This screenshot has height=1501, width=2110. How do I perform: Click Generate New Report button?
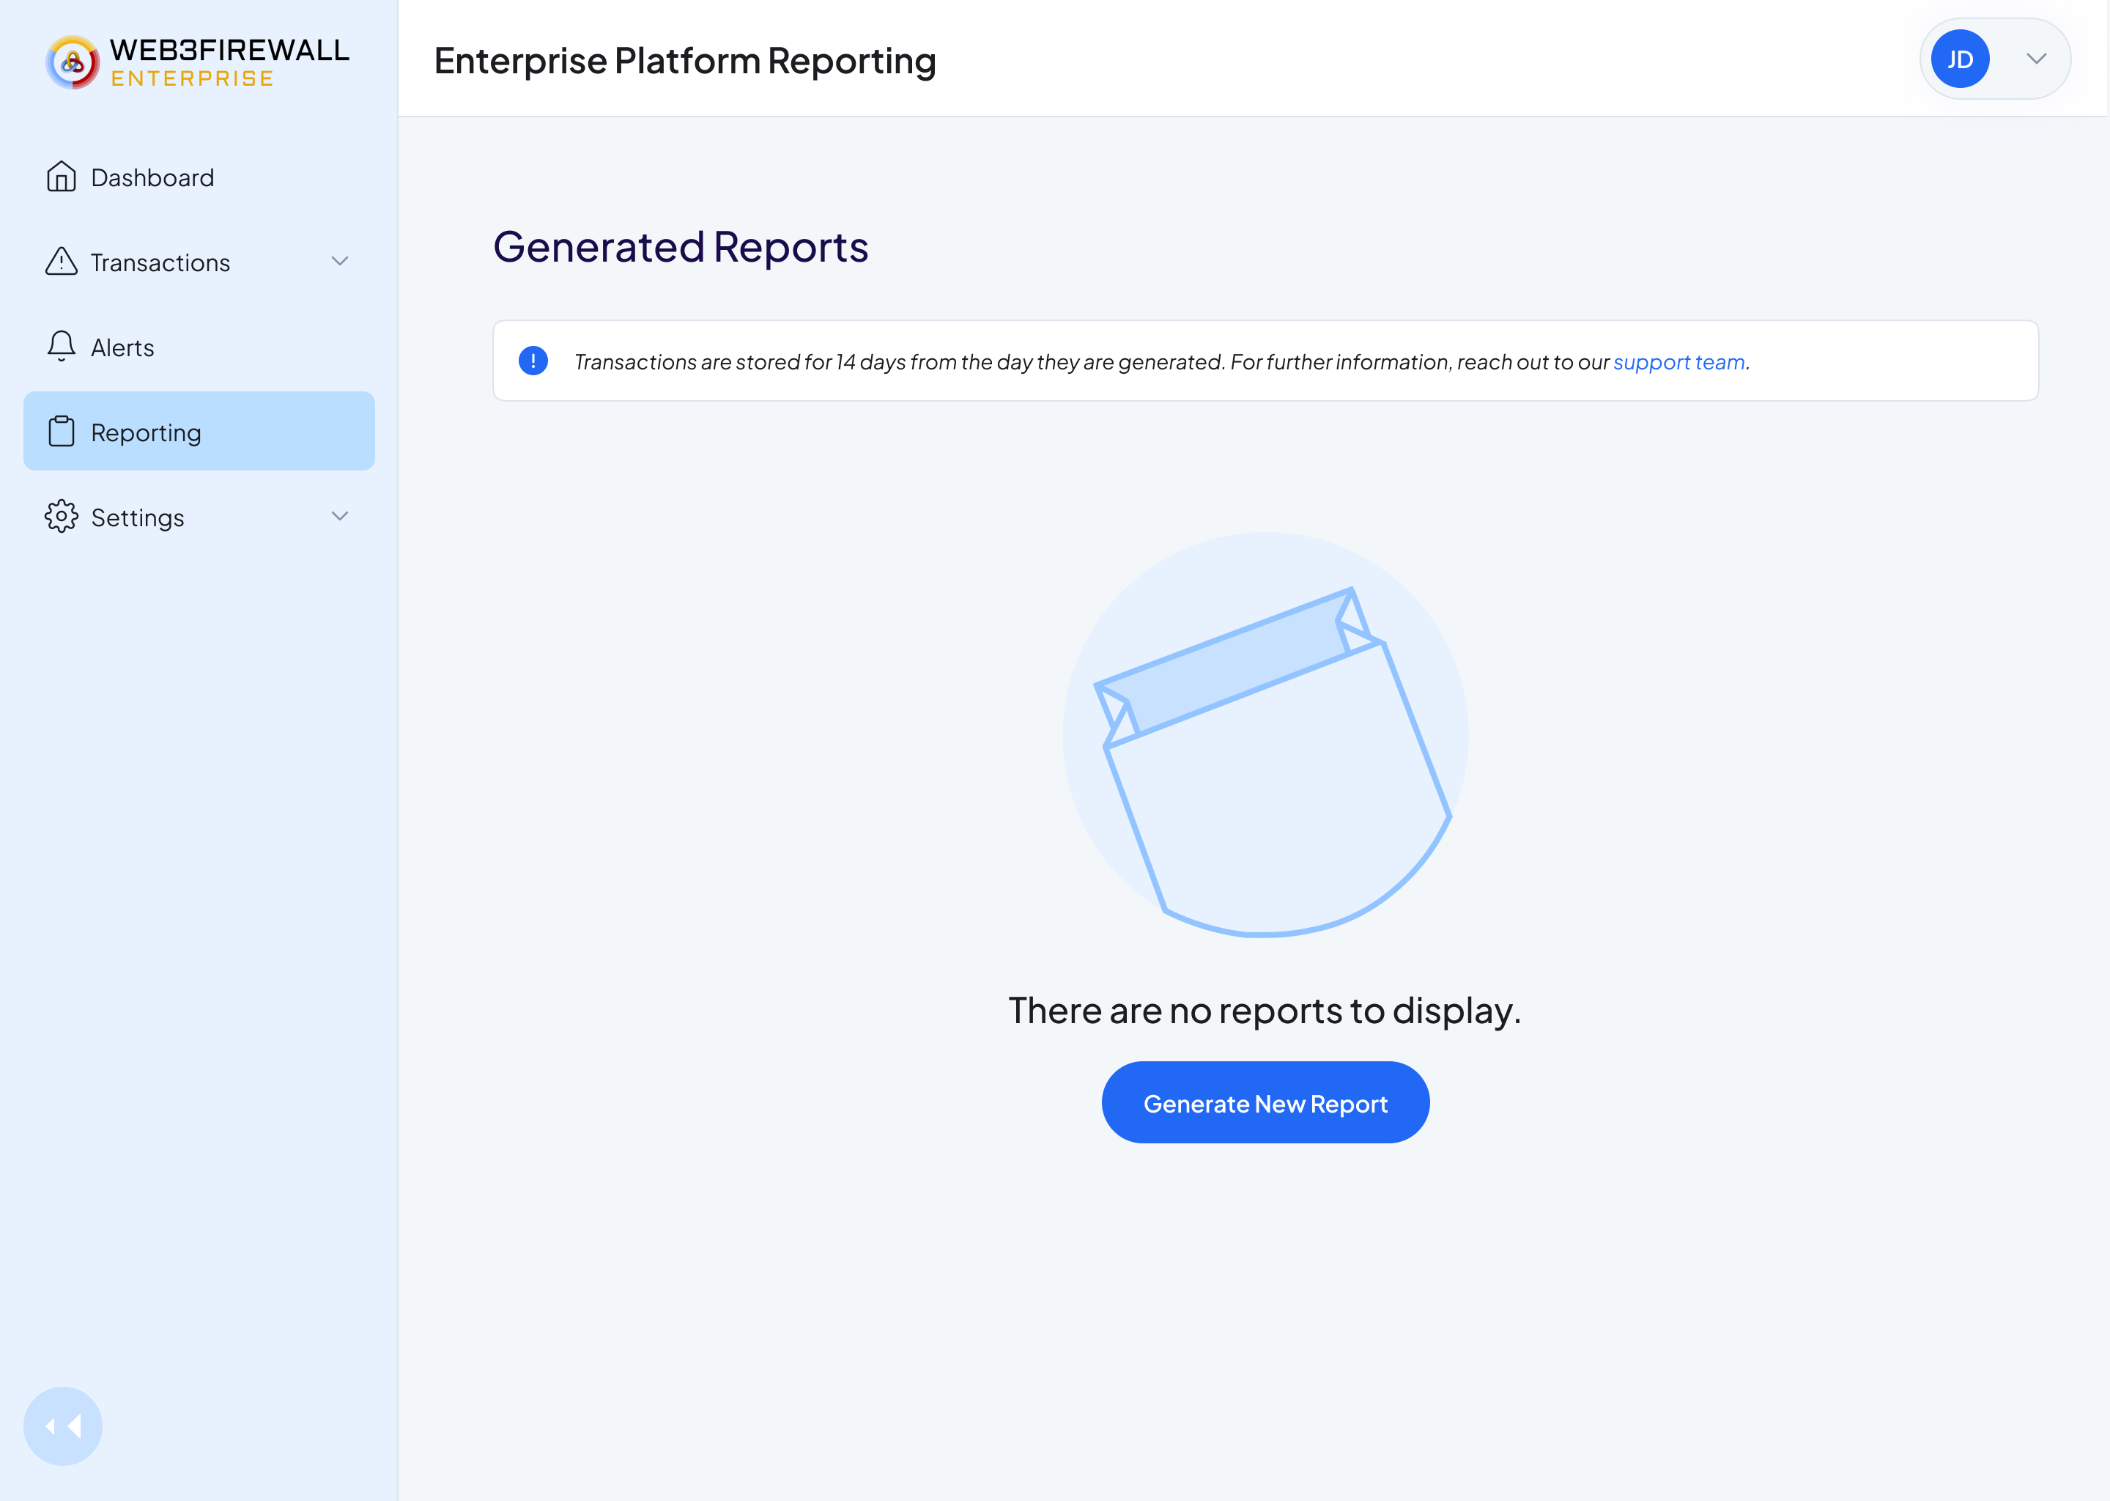click(x=1265, y=1102)
